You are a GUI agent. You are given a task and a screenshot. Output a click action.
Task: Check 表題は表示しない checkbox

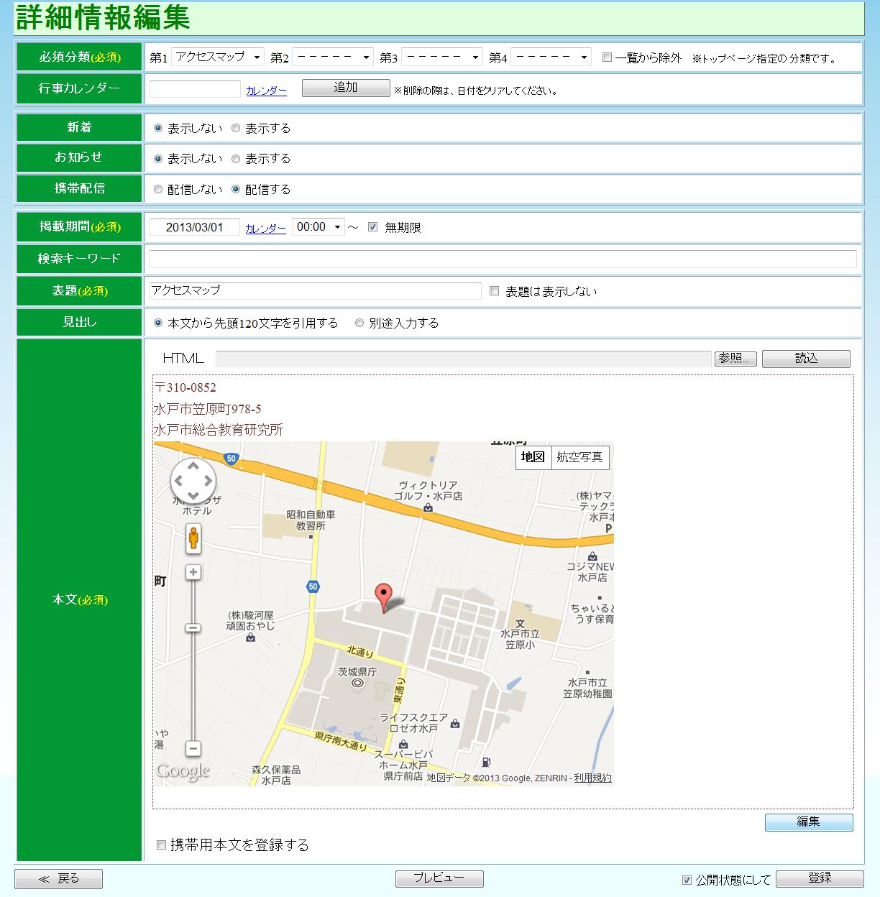click(494, 291)
